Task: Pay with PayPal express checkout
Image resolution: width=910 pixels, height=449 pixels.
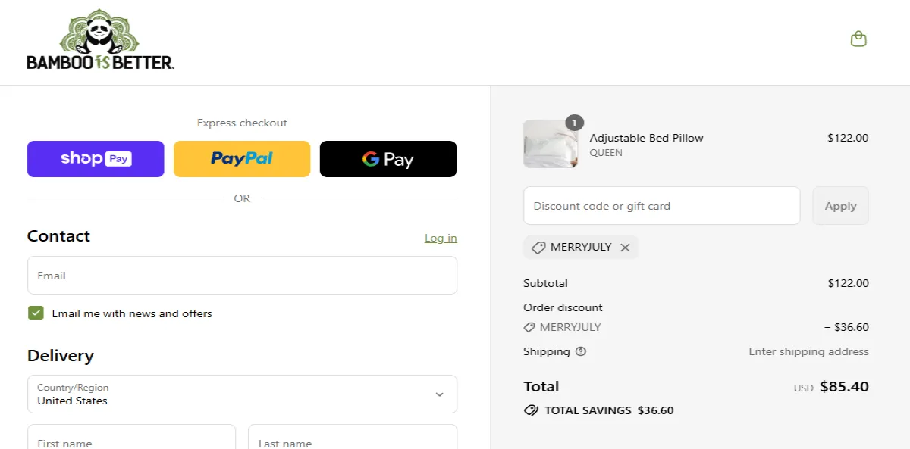Action: tap(241, 159)
